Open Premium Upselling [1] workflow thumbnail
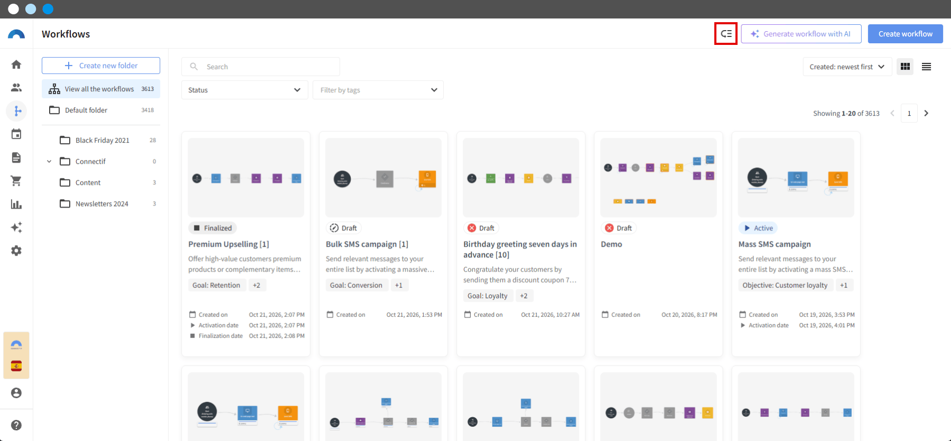The width and height of the screenshot is (951, 441). (246, 177)
